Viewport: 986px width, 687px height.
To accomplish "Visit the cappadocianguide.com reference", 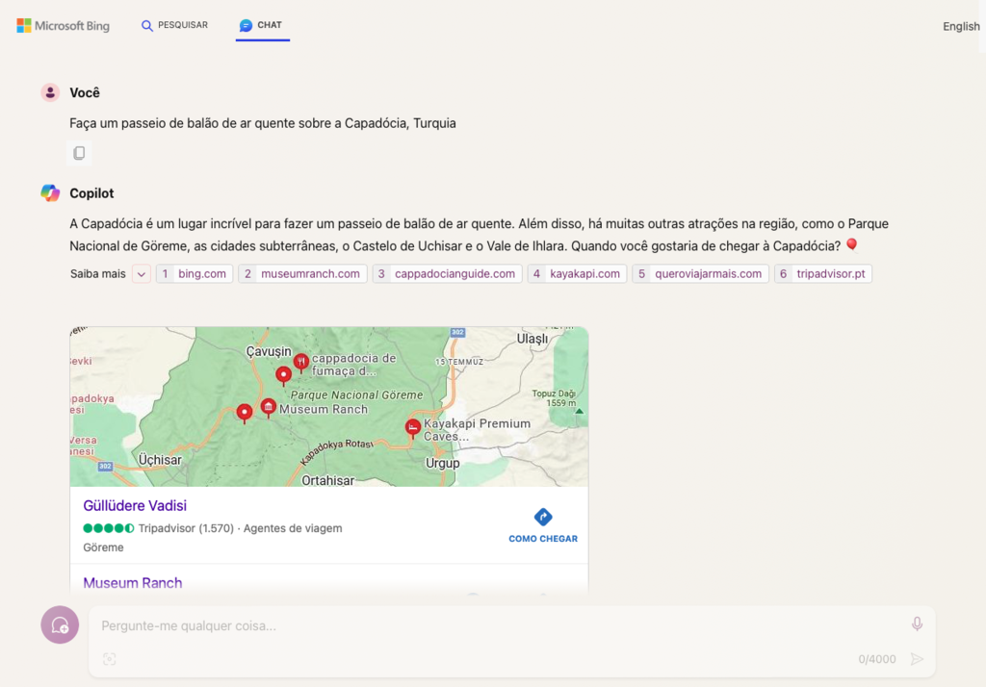I will coord(447,273).
